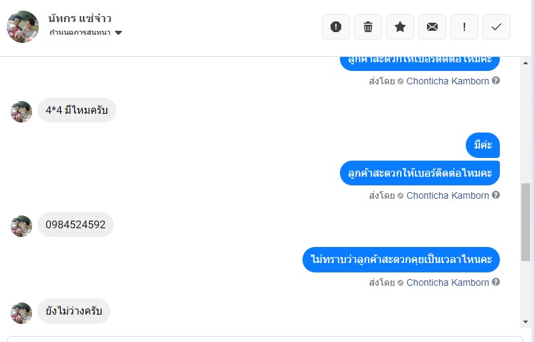This screenshot has width=534, height=342.
Task: Click the chat scrollbar thumb
Action: click(526, 221)
